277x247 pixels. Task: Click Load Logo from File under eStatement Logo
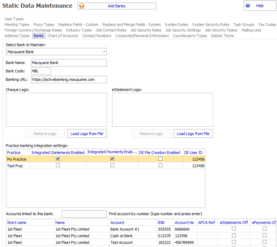point(193,134)
